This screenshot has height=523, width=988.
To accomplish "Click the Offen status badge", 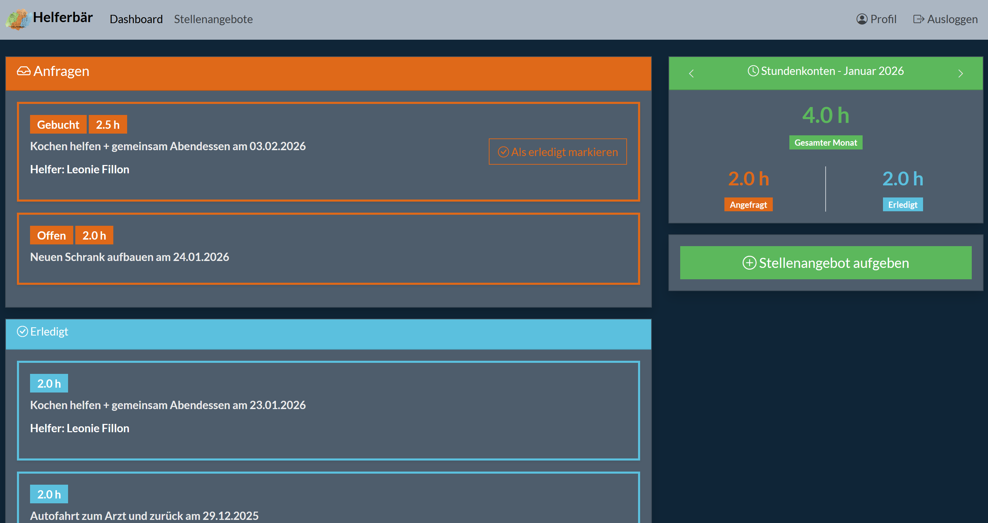I will (51, 235).
